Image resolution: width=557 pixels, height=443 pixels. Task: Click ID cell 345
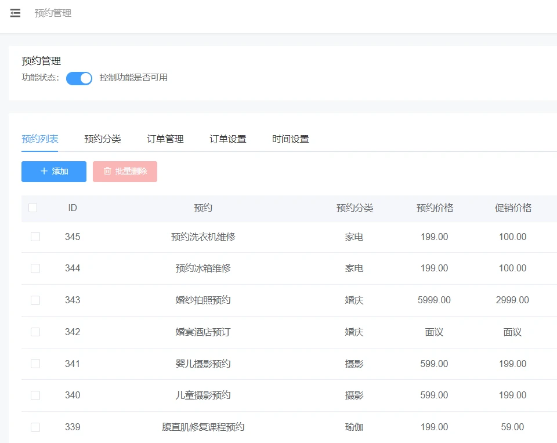tap(73, 237)
